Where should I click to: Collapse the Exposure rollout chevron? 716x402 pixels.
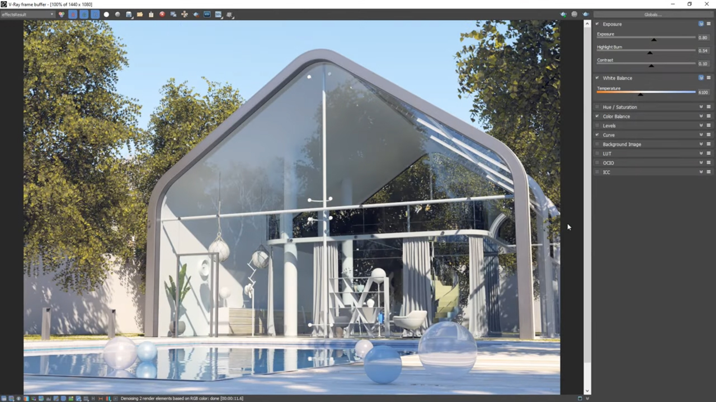click(x=701, y=24)
